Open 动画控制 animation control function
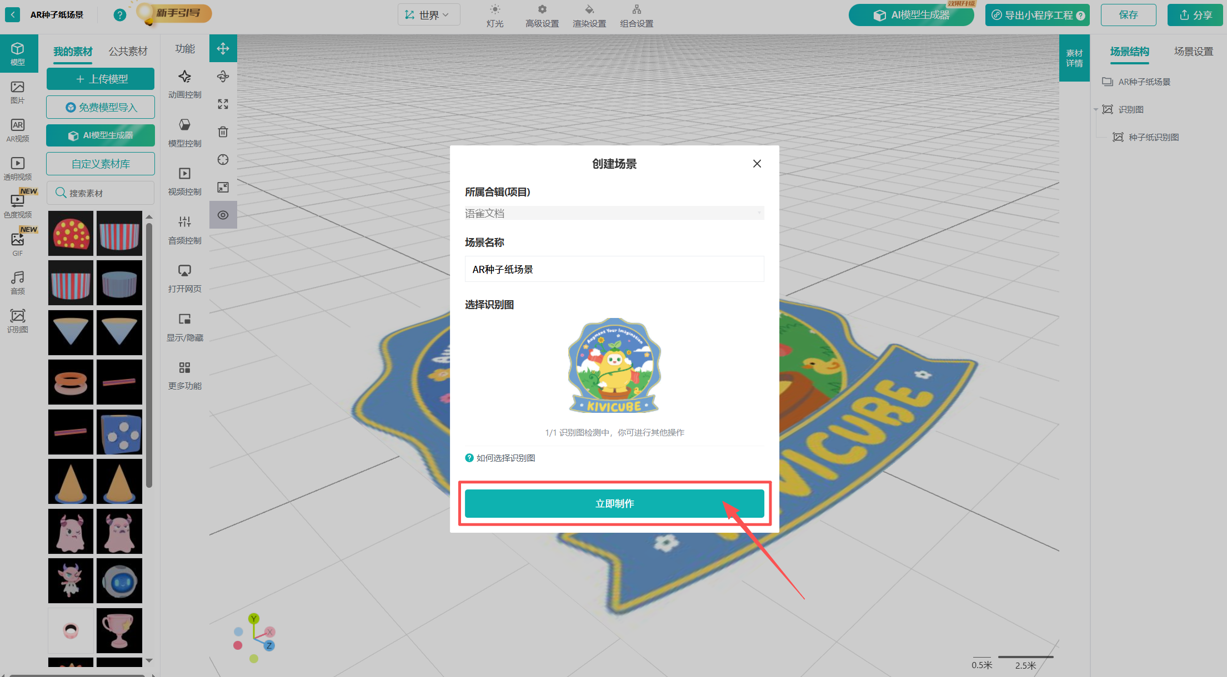This screenshot has height=677, width=1227. (184, 84)
